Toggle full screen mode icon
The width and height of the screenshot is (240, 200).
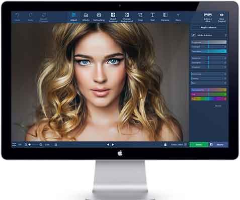(x=14, y=145)
